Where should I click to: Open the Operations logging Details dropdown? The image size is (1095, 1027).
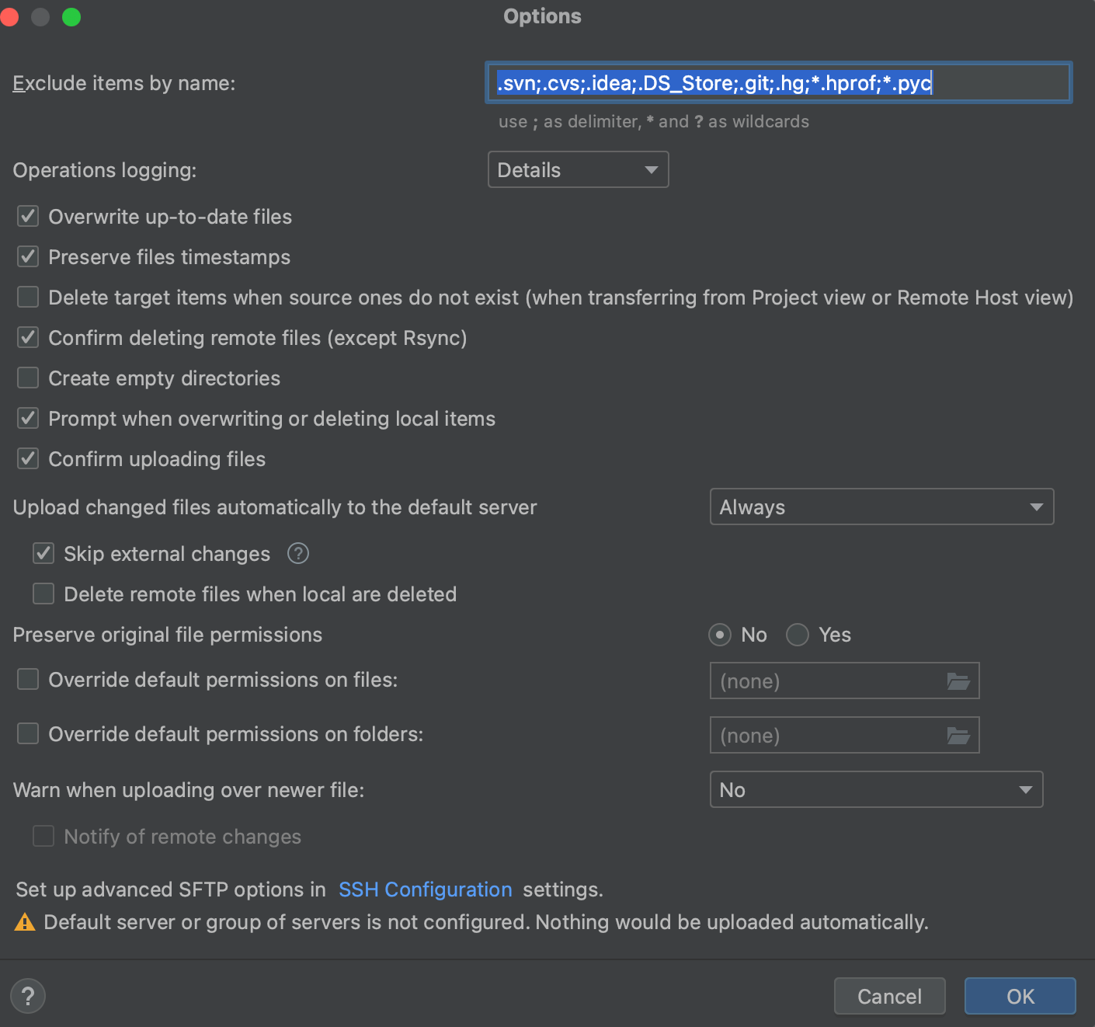tap(578, 170)
